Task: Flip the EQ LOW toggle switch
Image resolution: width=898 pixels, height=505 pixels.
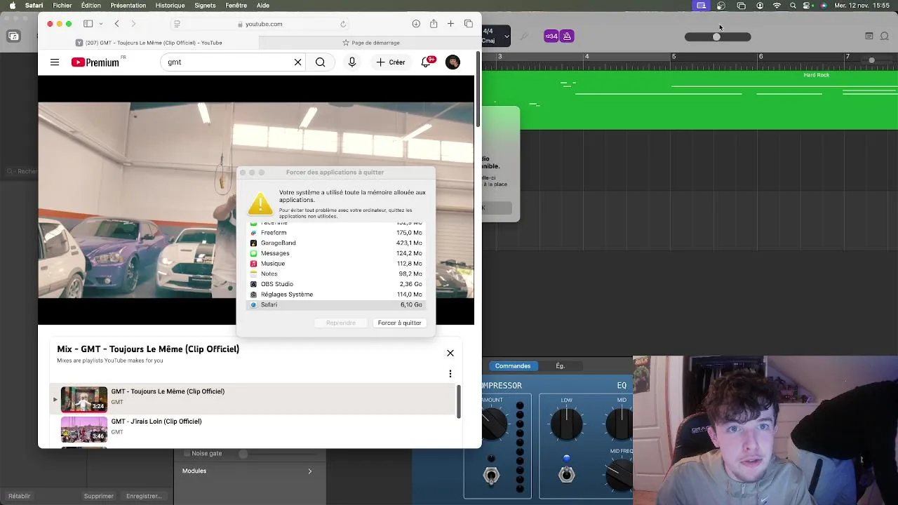Action: click(566, 475)
